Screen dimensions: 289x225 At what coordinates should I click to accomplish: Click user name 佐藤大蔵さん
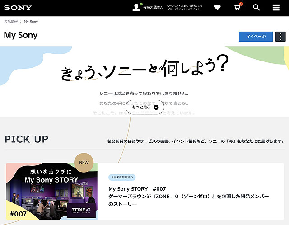[153, 7]
